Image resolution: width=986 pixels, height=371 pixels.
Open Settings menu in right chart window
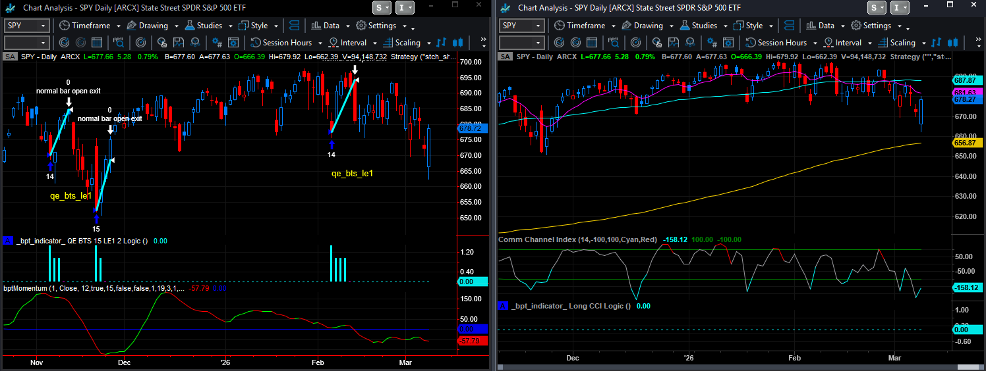[x=875, y=26]
